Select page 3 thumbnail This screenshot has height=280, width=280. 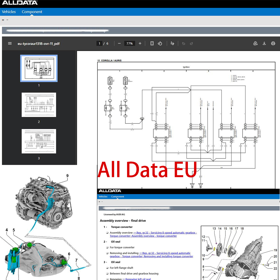point(39,141)
